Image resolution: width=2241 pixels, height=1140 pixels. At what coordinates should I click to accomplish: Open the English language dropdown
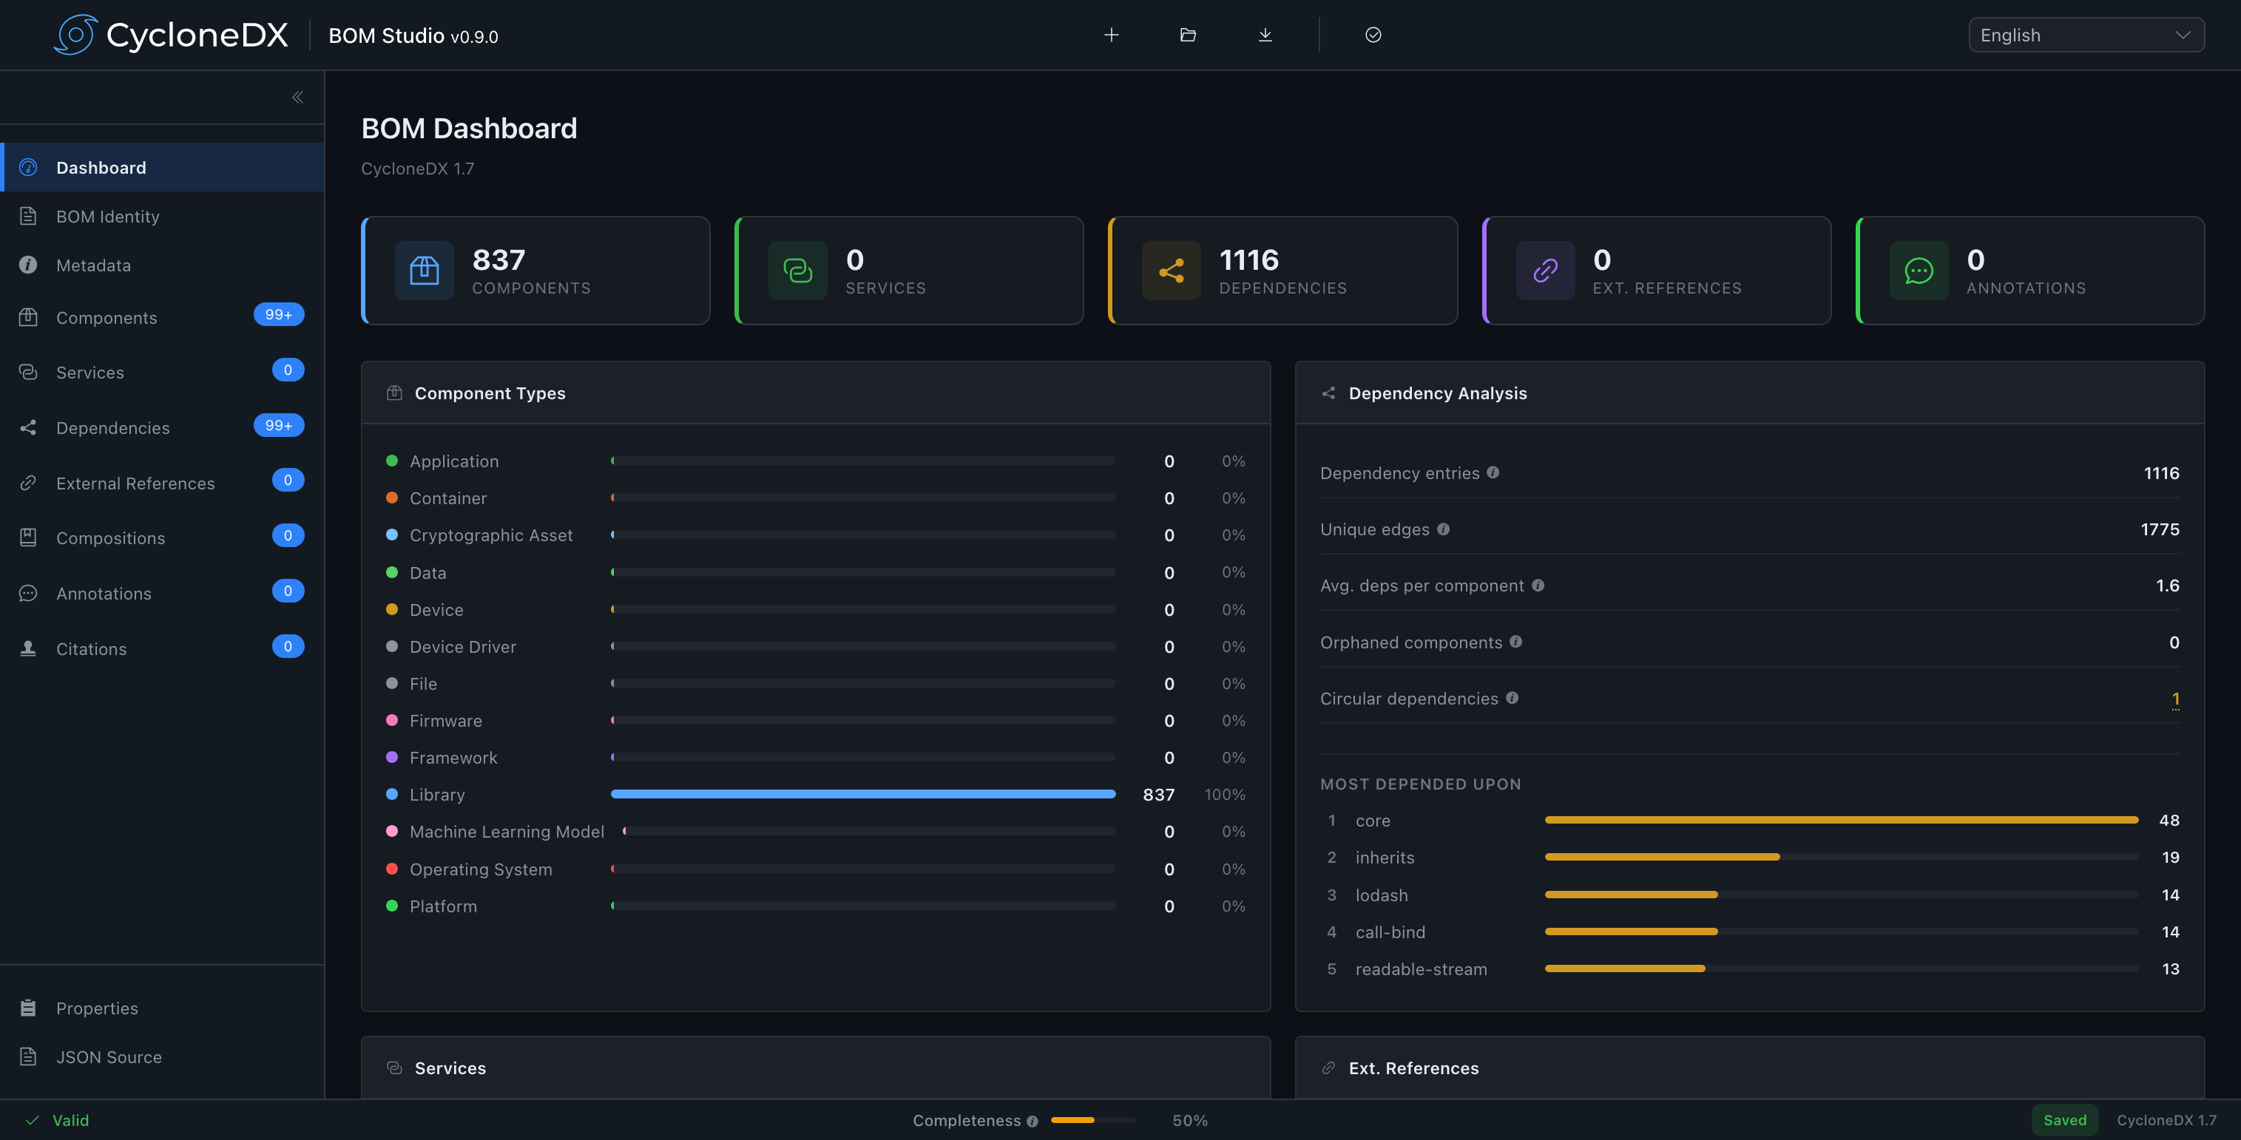[x=2085, y=35]
